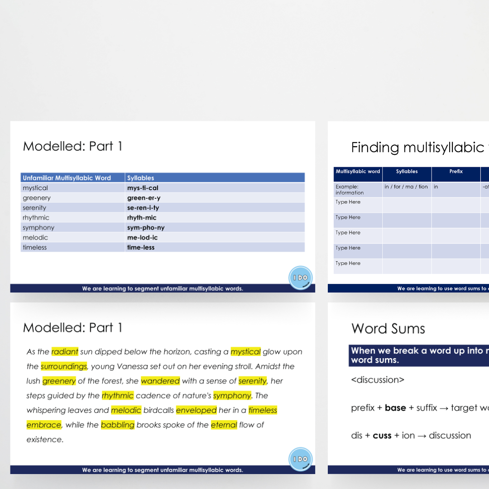This screenshot has height=489, width=489.
Task: Select the highlighted word "enveloped" in the passage
Action: tap(196, 410)
